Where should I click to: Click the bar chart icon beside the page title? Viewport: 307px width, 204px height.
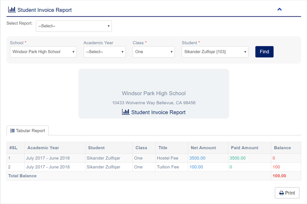coord(12,10)
